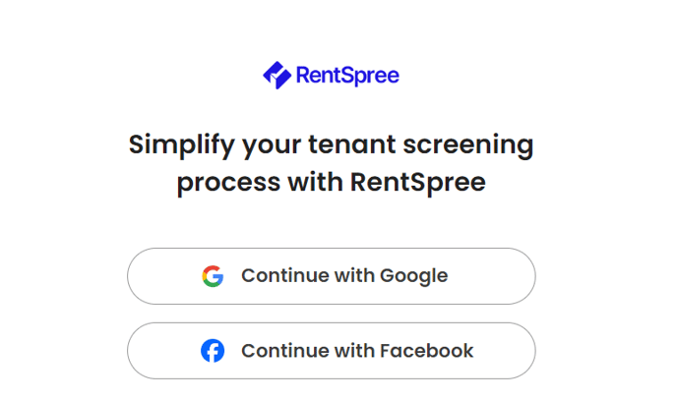677x401 pixels.
Task: Click the word "tenant" in the headline
Action: coord(352,144)
